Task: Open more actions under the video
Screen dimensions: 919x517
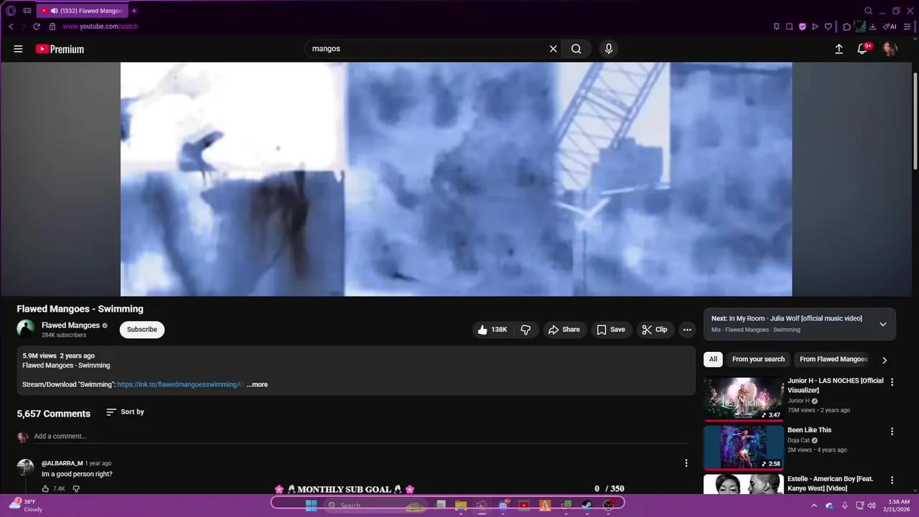Action: [687, 330]
